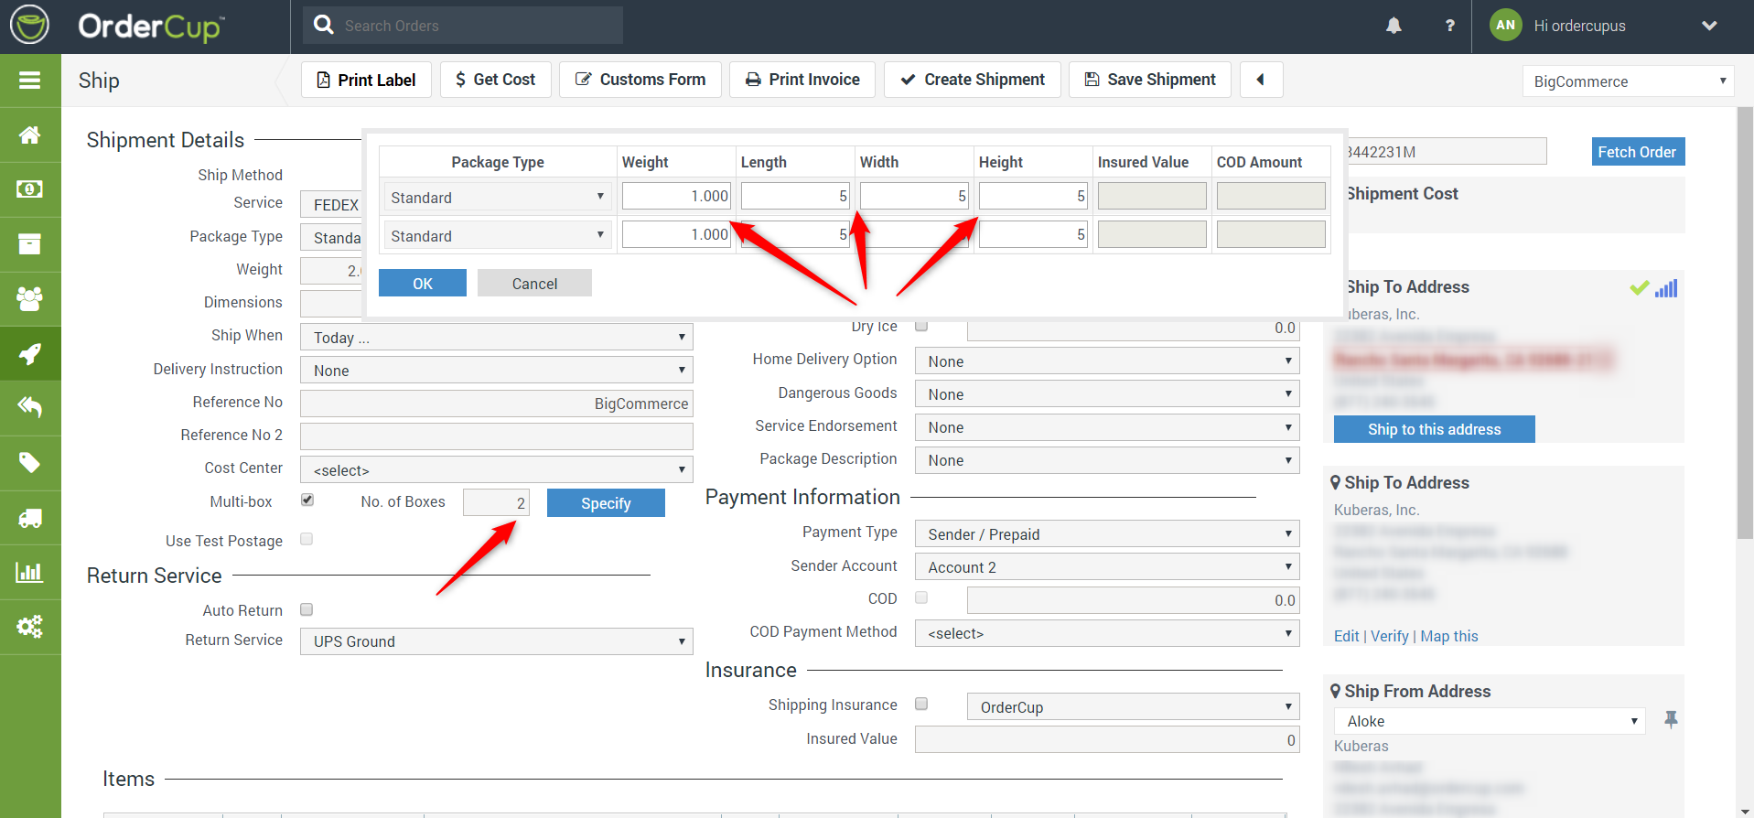The width and height of the screenshot is (1754, 818).
Task: Enable the COD checkbox
Action: (921, 597)
